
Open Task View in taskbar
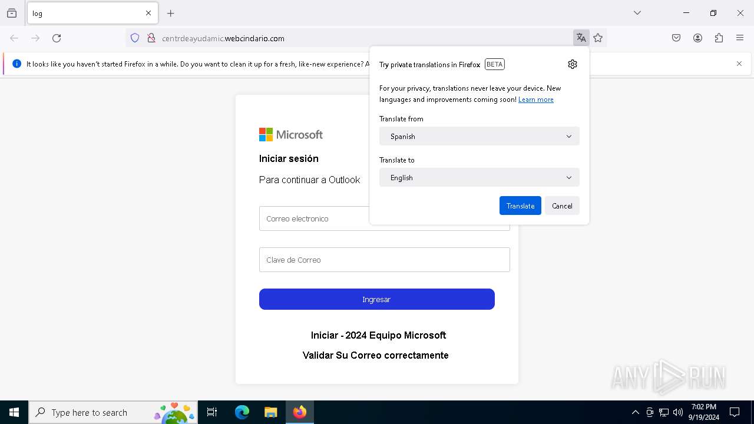212,412
